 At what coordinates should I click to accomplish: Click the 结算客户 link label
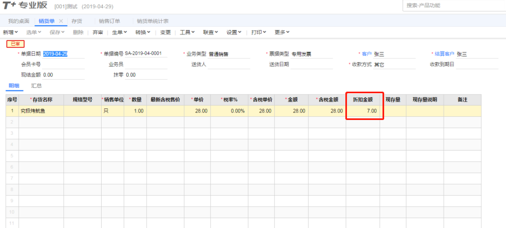(x=443, y=54)
